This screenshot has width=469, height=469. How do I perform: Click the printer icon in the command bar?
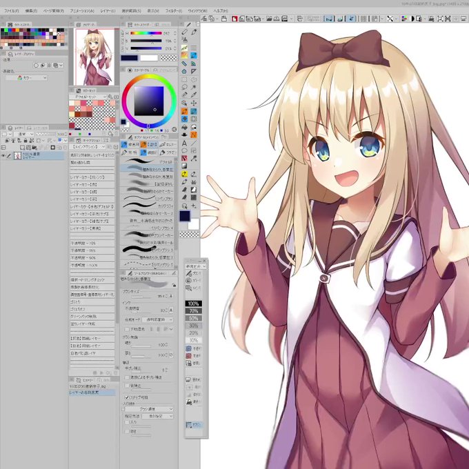tap(431, 19)
